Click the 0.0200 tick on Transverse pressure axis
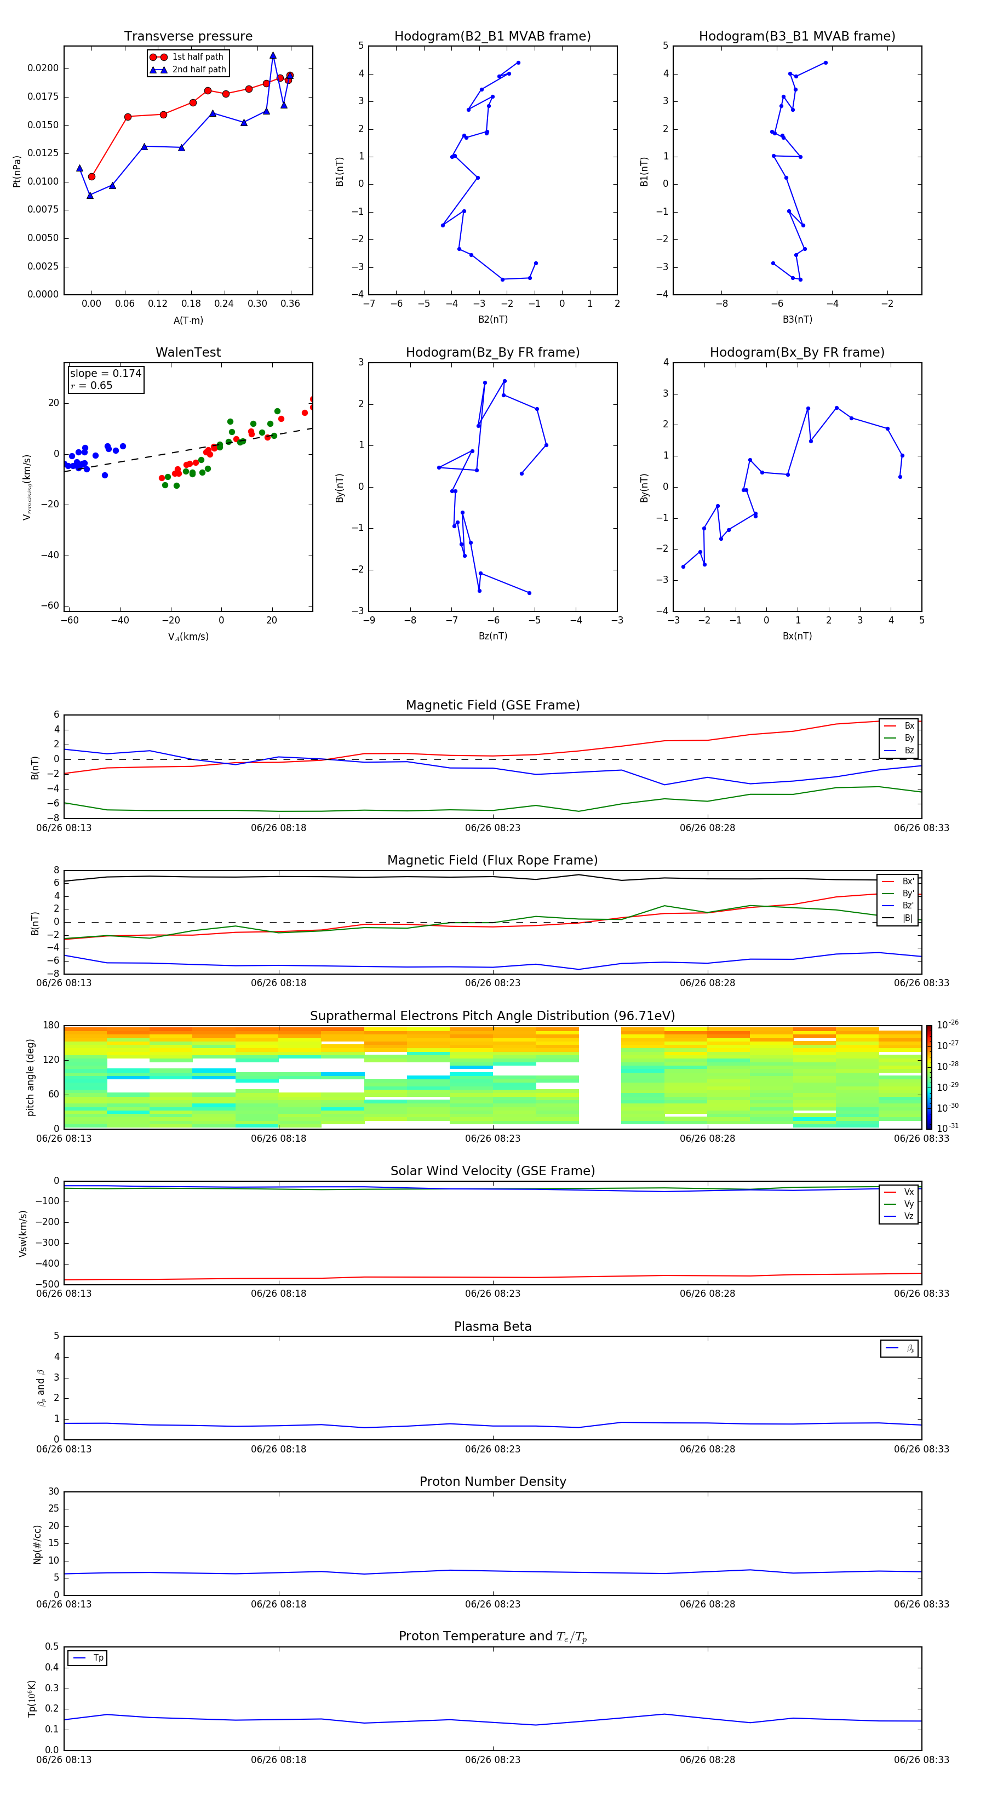Image resolution: width=986 pixels, height=1808 pixels. coord(43,68)
